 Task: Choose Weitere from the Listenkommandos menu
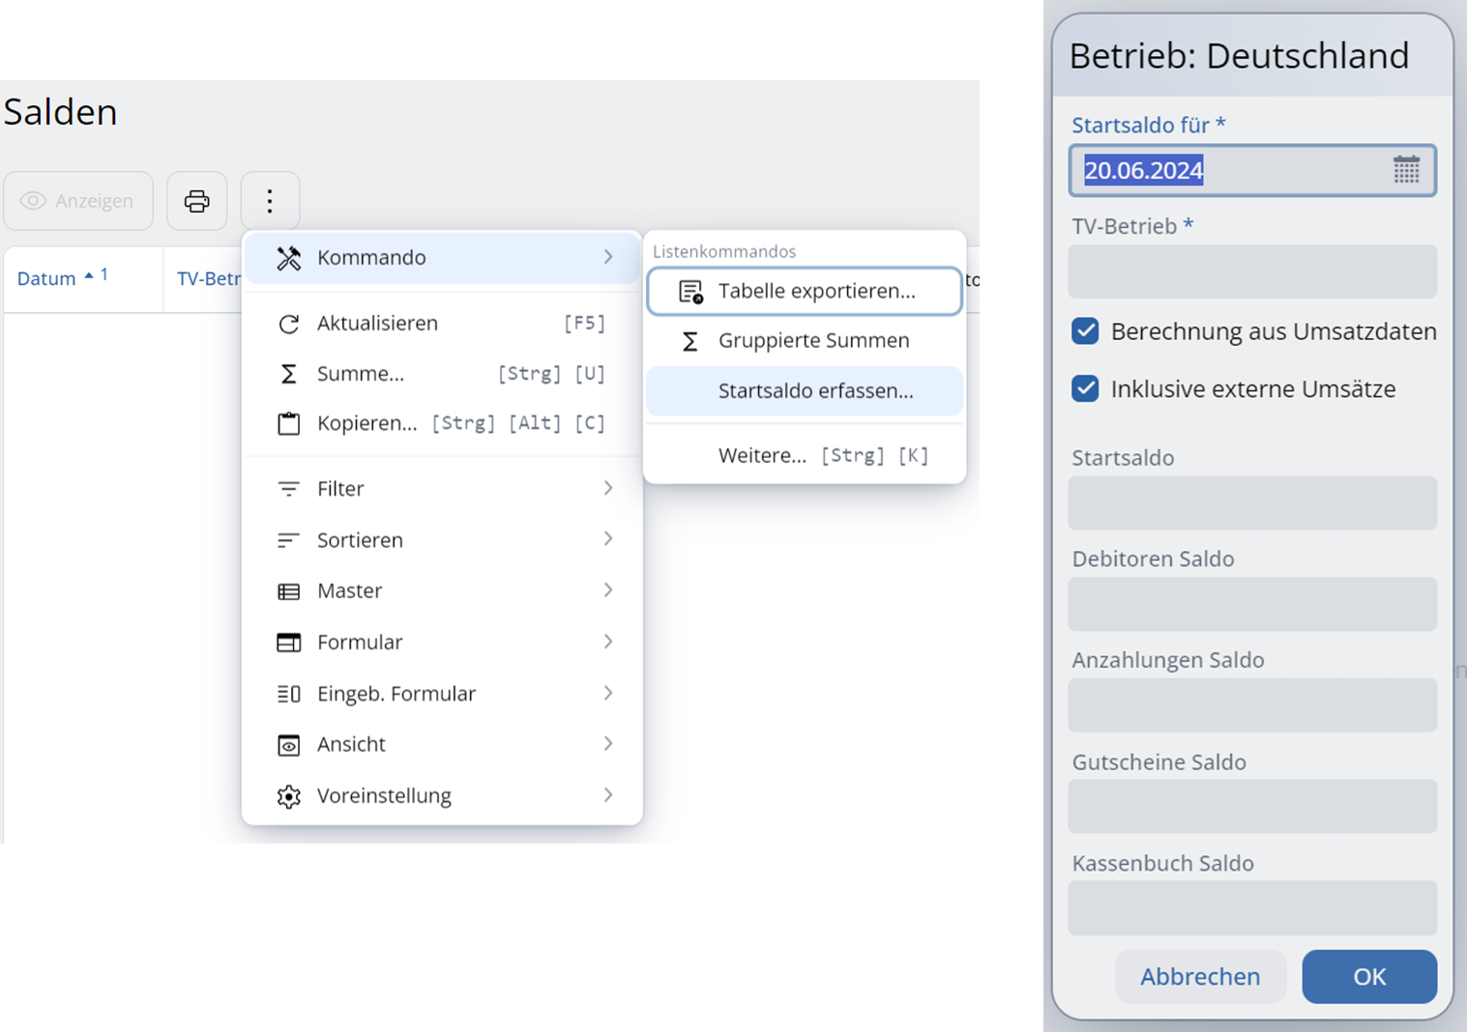pos(762,456)
